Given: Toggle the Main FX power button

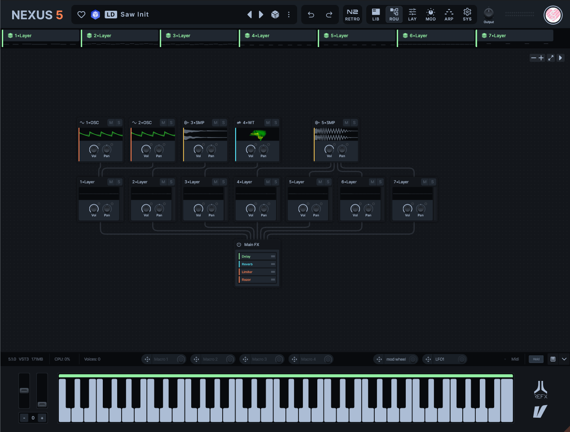Looking at the screenshot, I should [239, 245].
